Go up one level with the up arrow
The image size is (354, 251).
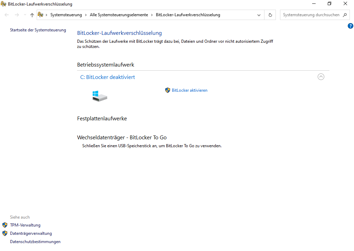(32, 15)
